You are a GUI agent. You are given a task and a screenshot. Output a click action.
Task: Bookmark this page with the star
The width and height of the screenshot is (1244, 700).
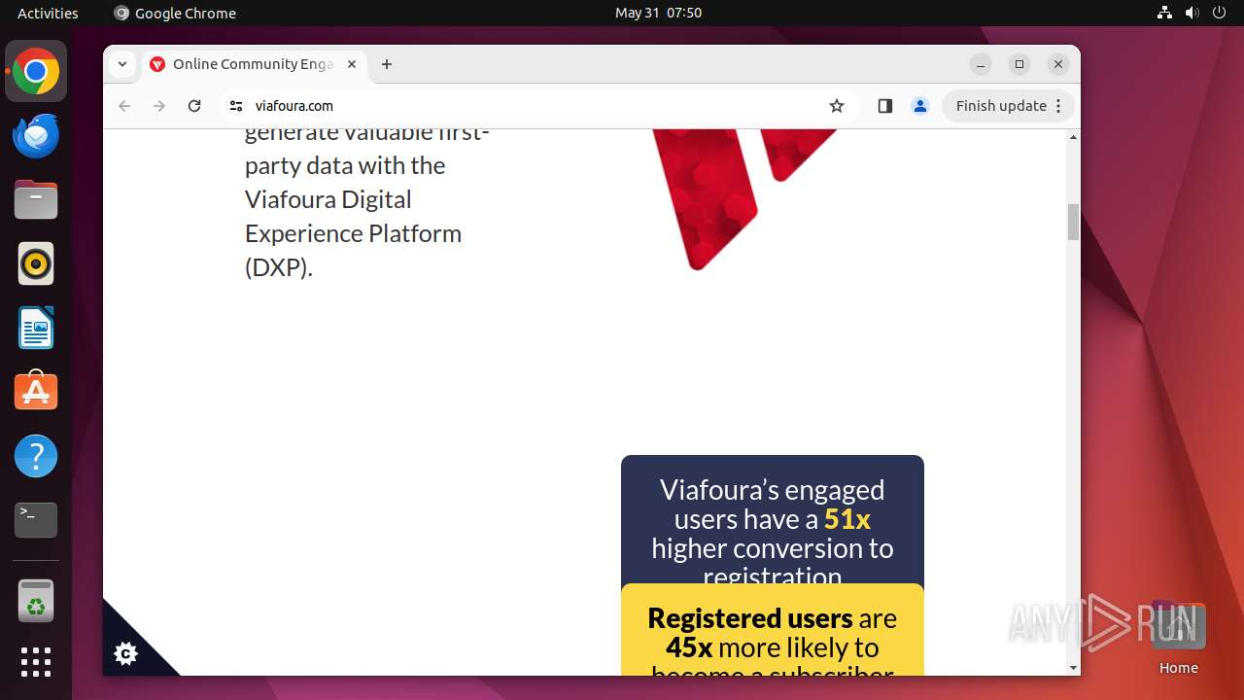tap(837, 106)
